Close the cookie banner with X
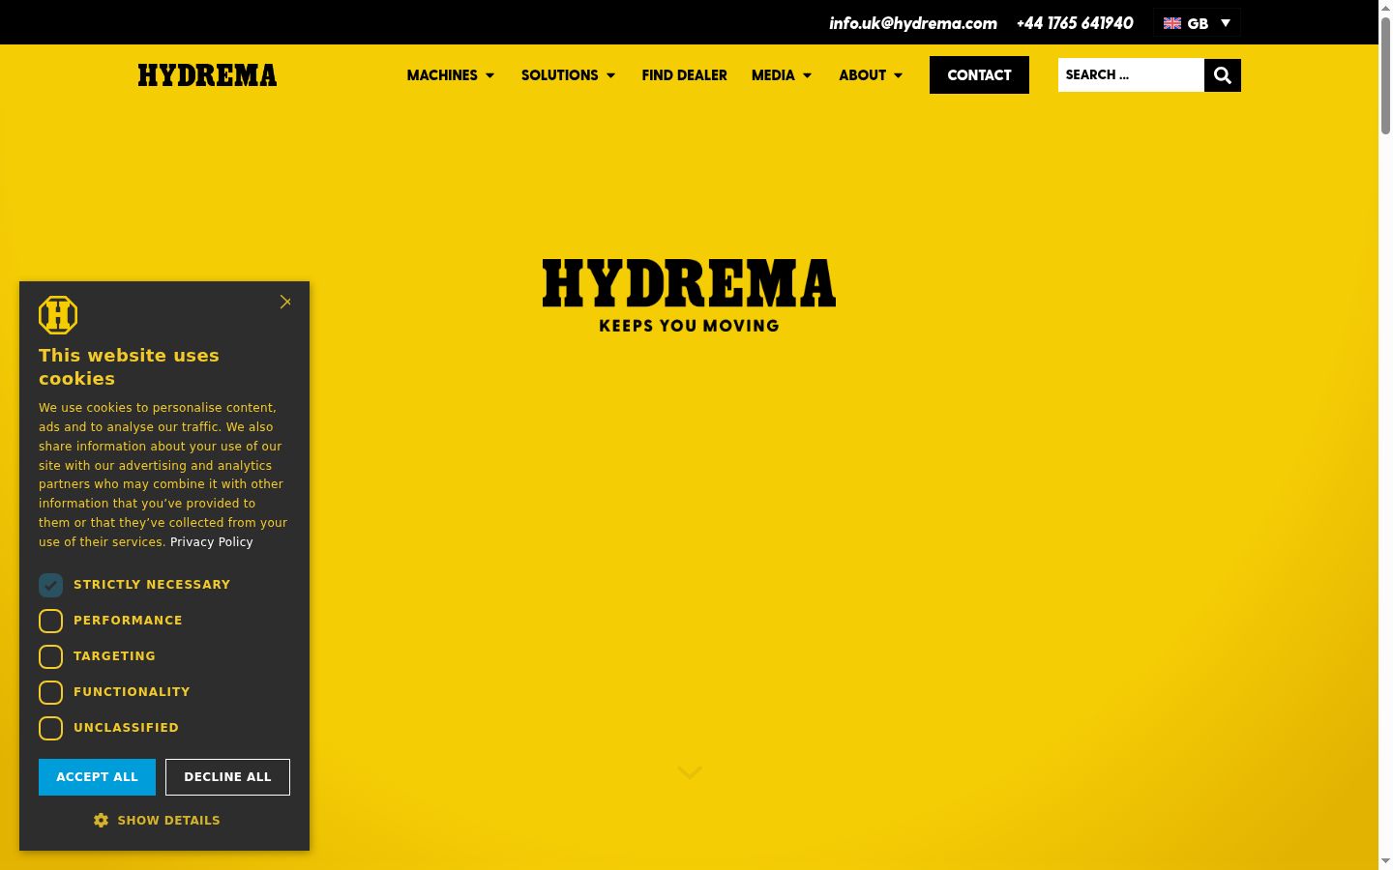Viewport: 1393px width, 870px height. (285, 303)
